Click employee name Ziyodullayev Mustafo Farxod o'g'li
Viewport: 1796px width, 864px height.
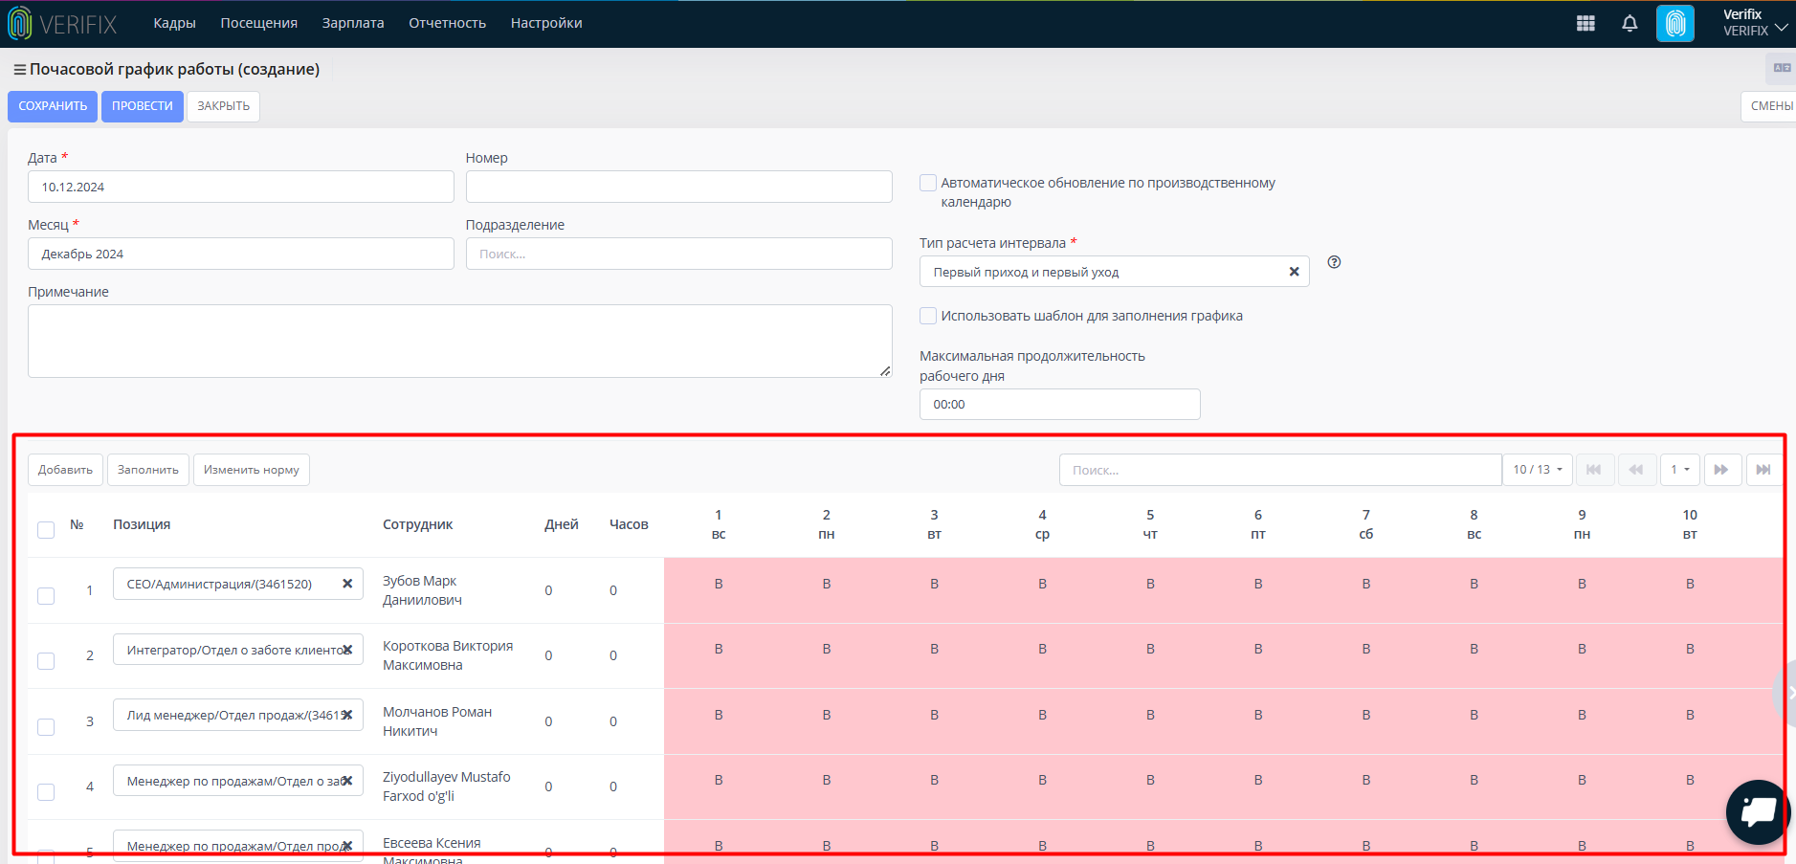tap(447, 786)
